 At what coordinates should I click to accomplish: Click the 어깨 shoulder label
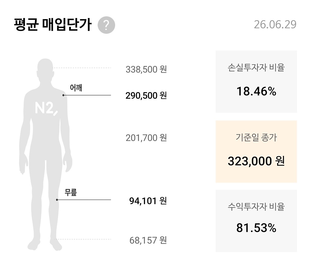click(x=76, y=88)
